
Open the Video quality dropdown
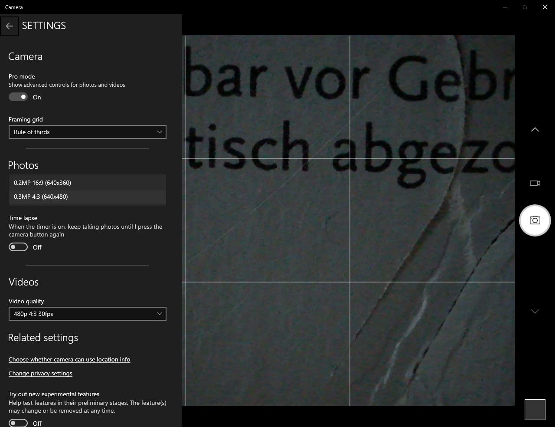pos(88,314)
